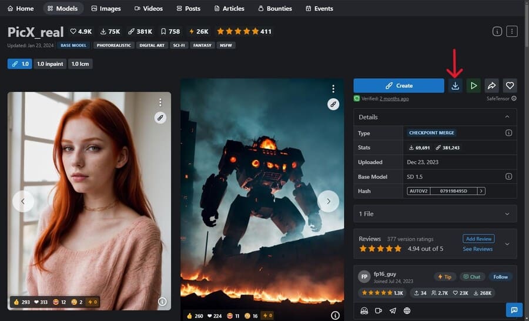Image resolution: width=529 pixels, height=321 pixels.
Task: Click the info icon next to Checkpoint Merge
Action: [x=508, y=133]
